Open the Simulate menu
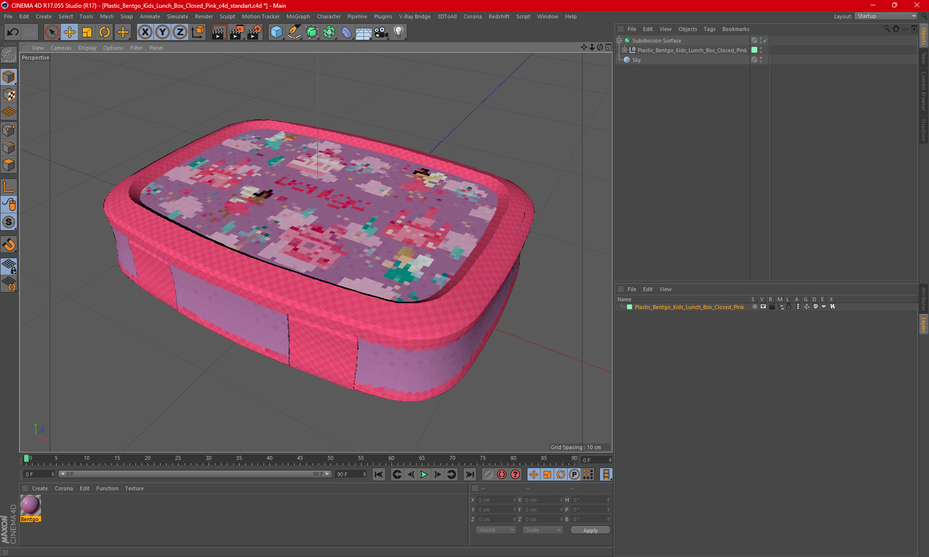Viewport: 929px width, 557px height. coord(178,16)
